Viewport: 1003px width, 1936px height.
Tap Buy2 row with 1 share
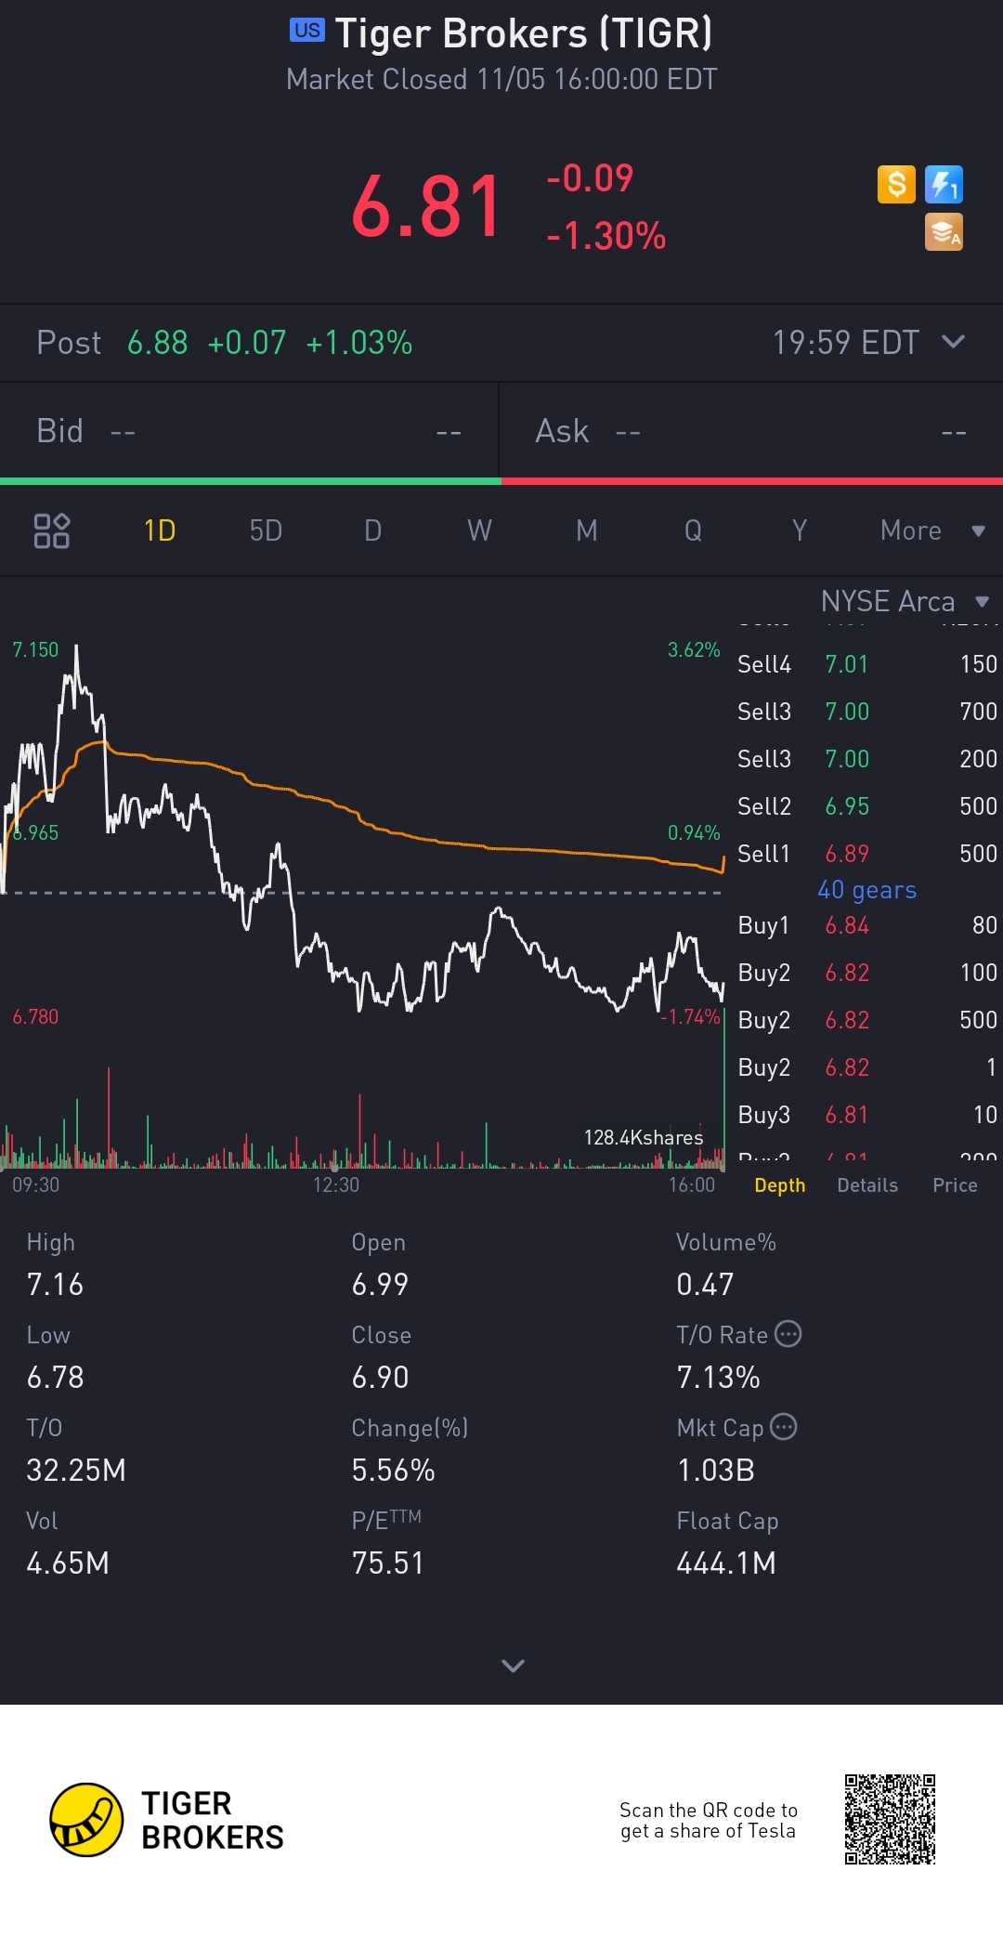click(867, 1067)
